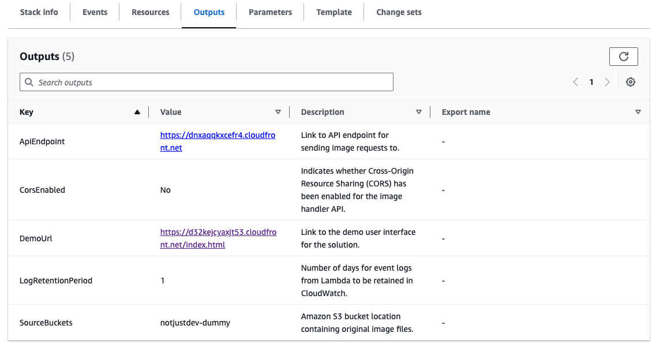Click the magnifier icon in search box
This screenshot has height=344, width=652.
29,83
